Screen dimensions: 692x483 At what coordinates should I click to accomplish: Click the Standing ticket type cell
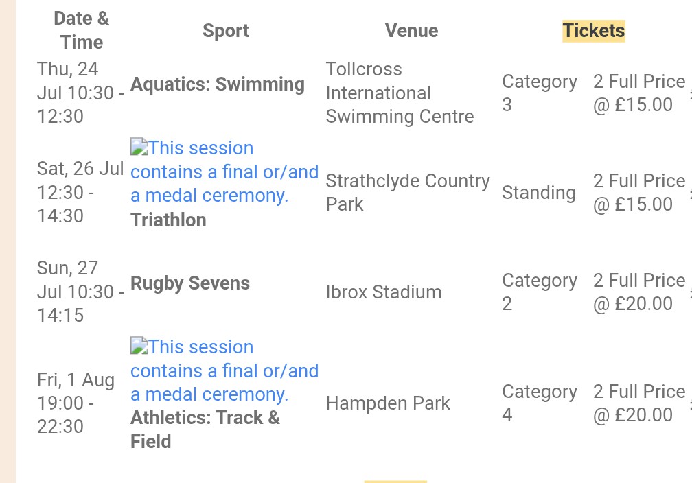(539, 193)
